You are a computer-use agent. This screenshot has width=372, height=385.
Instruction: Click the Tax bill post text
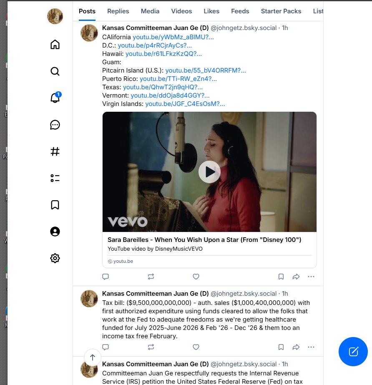click(x=206, y=320)
